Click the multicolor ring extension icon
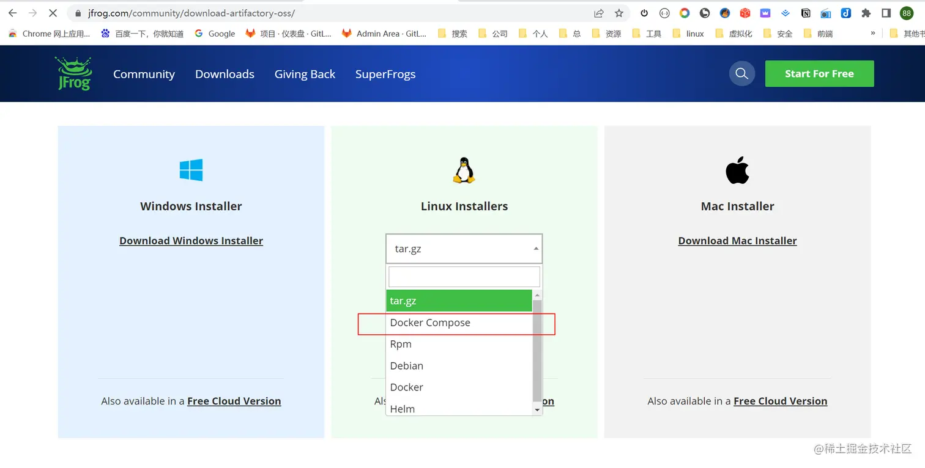This screenshot has width=925, height=468. [x=685, y=13]
